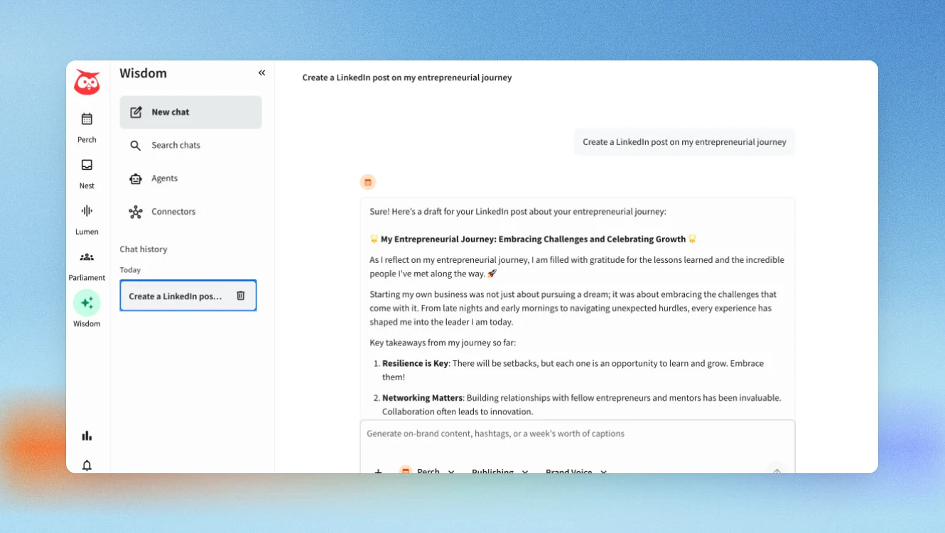Click the Resilience is Key list item
Screen dimensions: 945x533
[x=573, y=370]
